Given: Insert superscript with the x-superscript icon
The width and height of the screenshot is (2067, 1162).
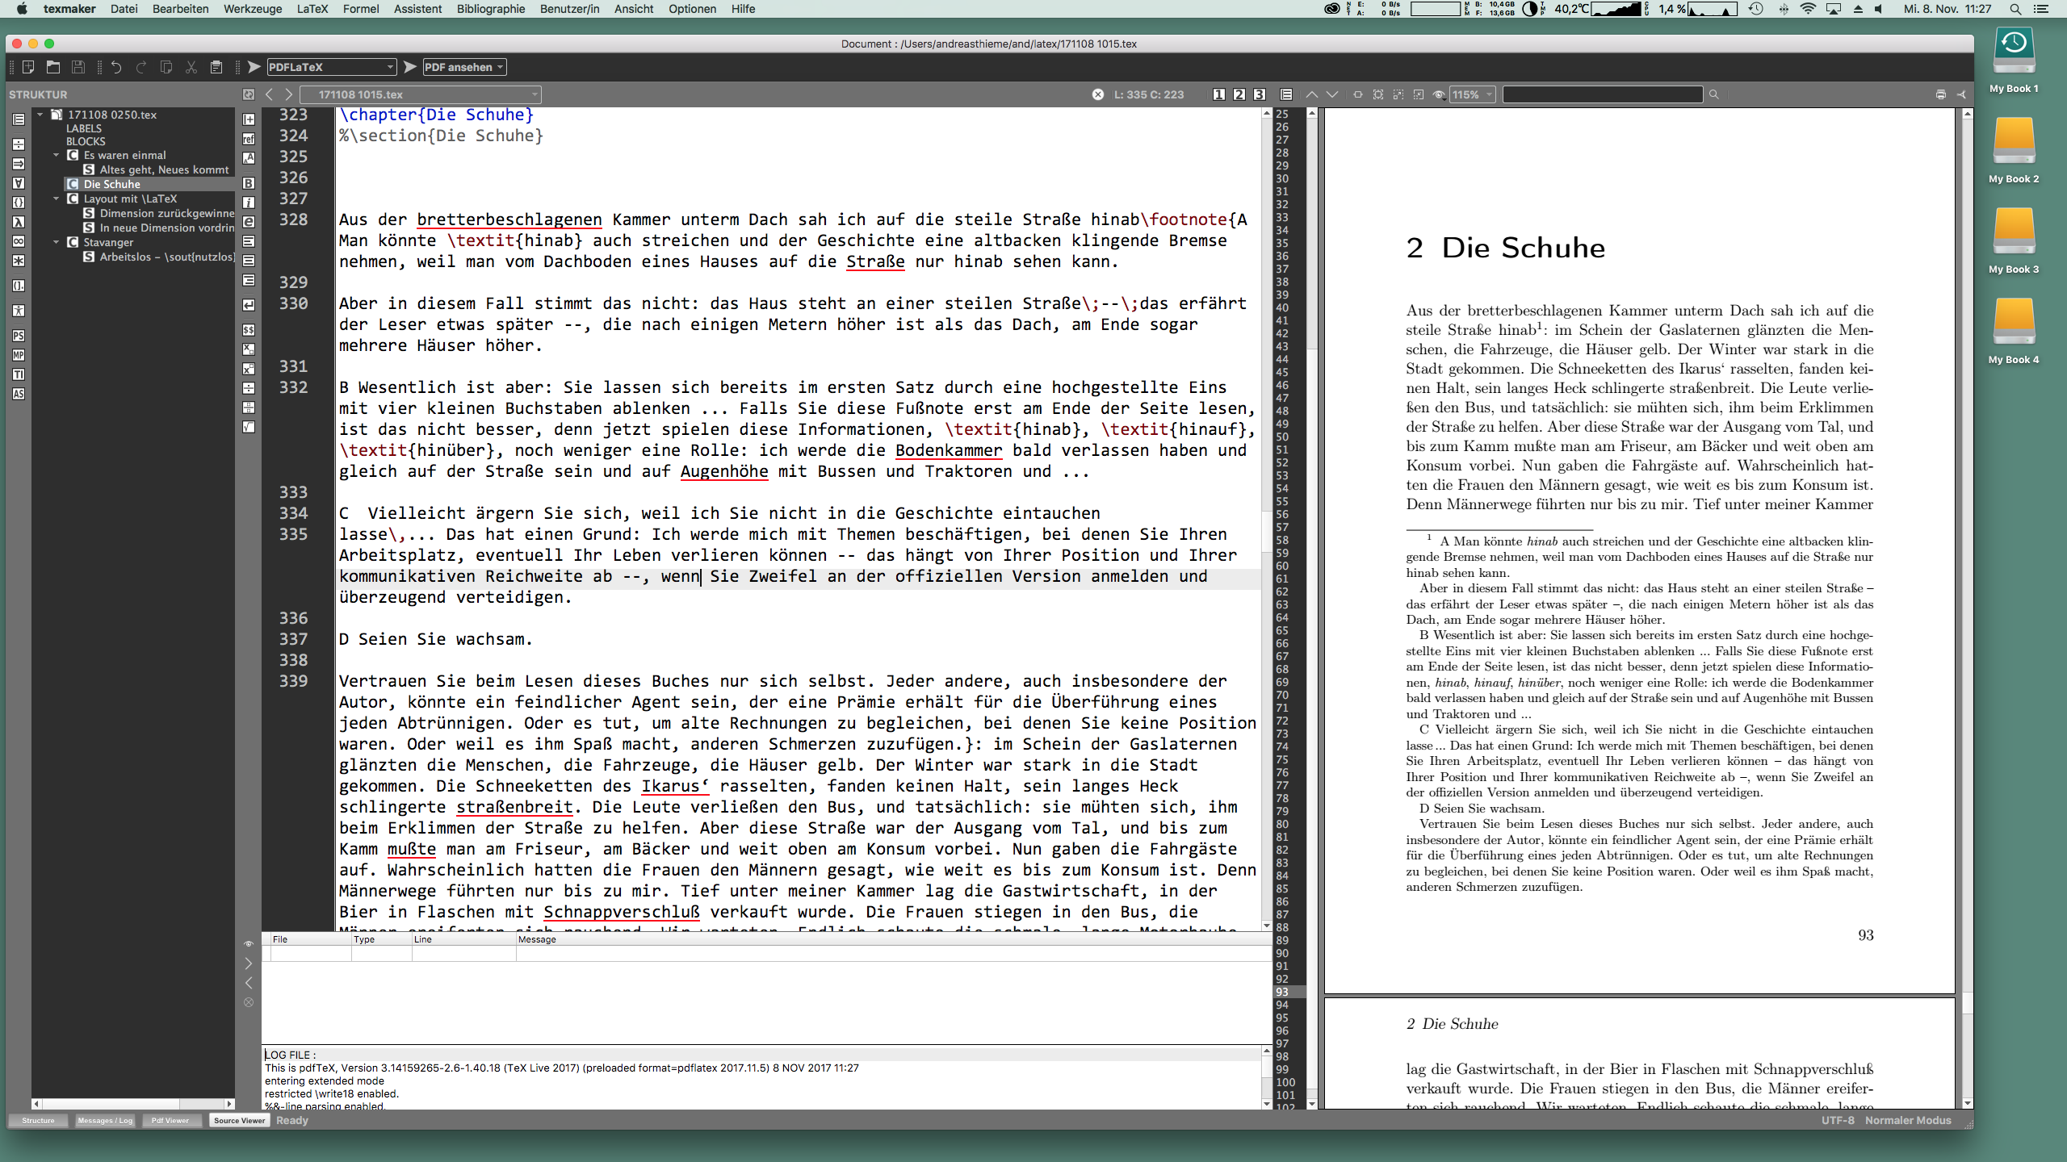Looking at the screenshot, I should (249, 369).
